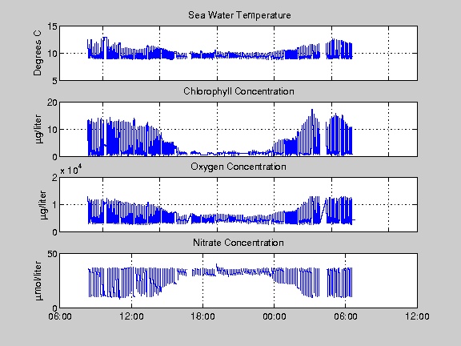Click the gap in the nitrate data near 17:00
Image resolution: width=461 pixels, height=346 pixels.
pyautogui.click(x=190, y=272)
